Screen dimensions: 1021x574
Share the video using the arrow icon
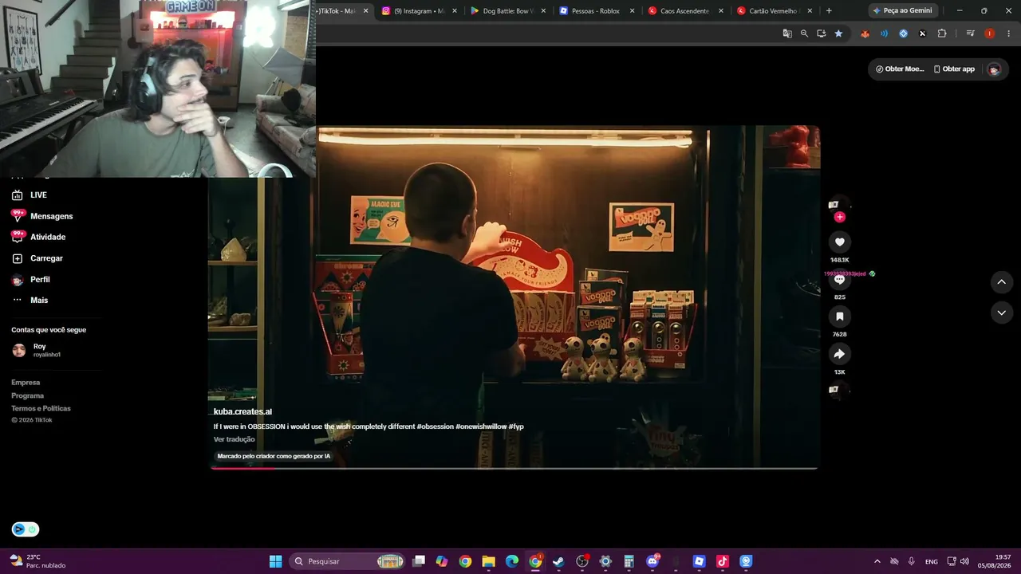tap(839, 354)
